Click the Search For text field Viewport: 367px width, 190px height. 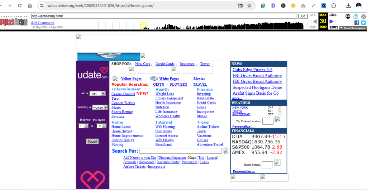[x=181, y=151]
